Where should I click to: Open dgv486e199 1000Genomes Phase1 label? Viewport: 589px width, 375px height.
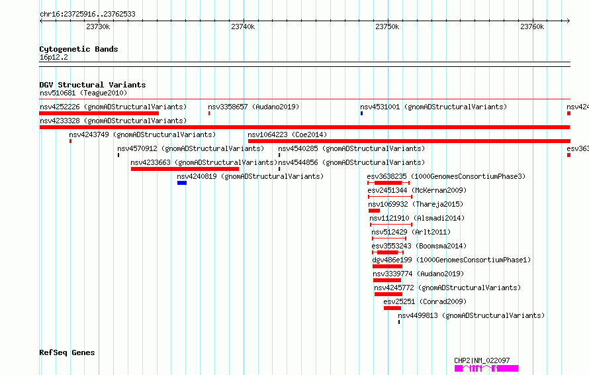coord(451,260)
